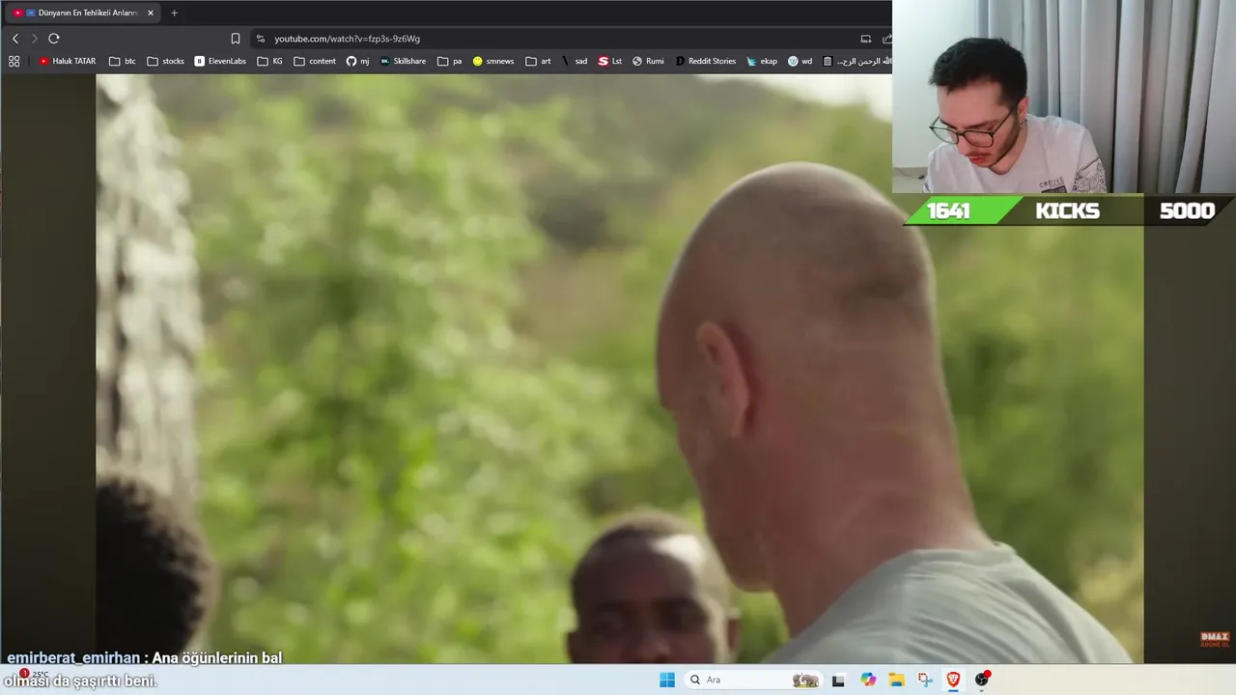Open Snipping Tool from the taskbar
The image size is (1236, 695).
(925, 680)
